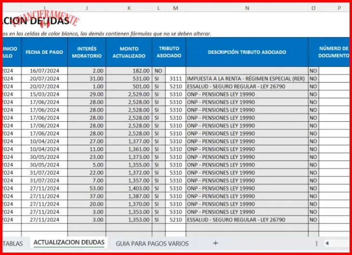352x255 pixels.
Task: Select IMPUESTA A LA RENTA description cell
Action: [247, 78]
